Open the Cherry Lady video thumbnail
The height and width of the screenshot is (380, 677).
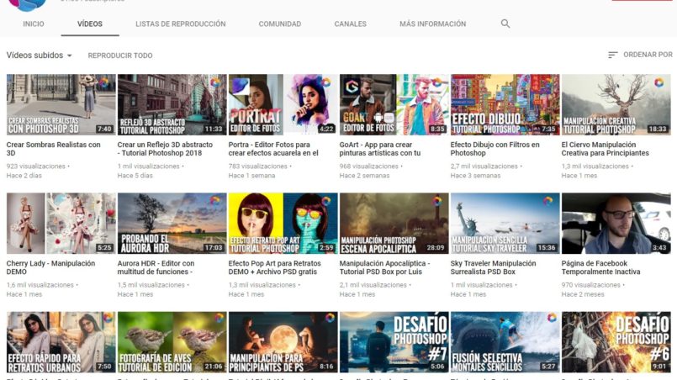61,224
